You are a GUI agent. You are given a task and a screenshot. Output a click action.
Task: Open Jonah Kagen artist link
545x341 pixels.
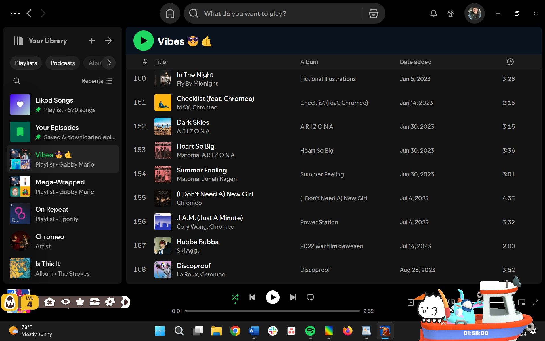[219, 179]
